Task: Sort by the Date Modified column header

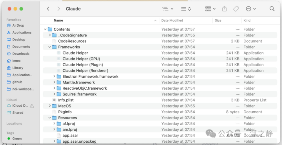Action: tap(172, 21)
